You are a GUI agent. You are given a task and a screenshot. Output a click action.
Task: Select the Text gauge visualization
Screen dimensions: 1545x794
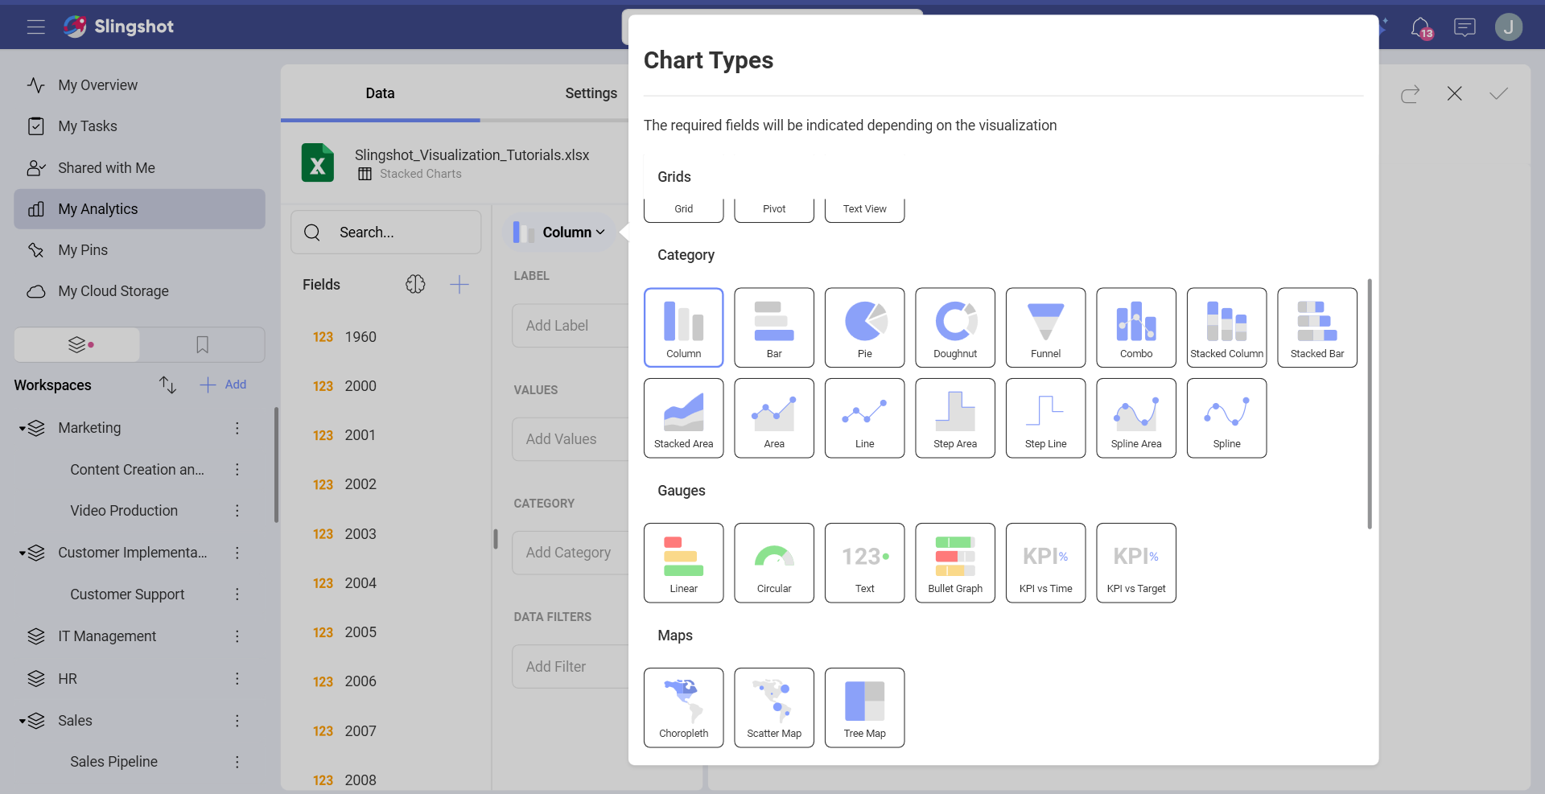864,563
